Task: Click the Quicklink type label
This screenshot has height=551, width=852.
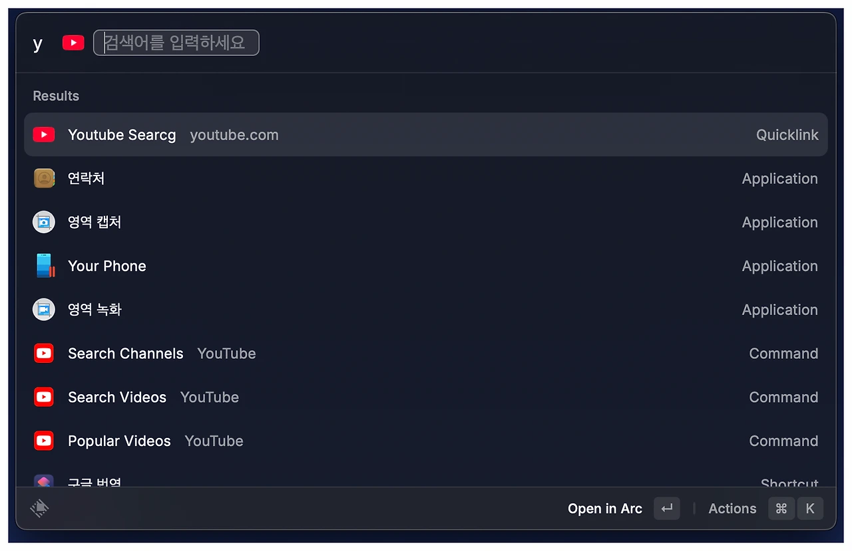Action: (x=787, y=135)
